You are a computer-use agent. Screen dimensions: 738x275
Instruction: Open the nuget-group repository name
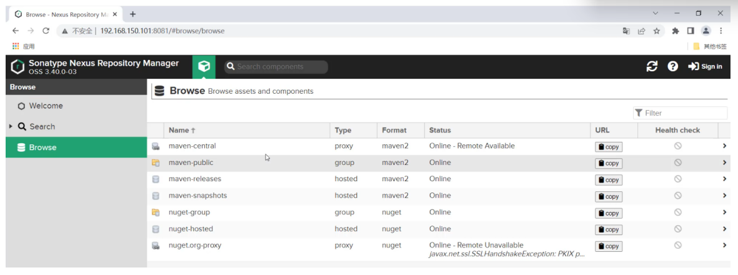[x=189, y=212]
